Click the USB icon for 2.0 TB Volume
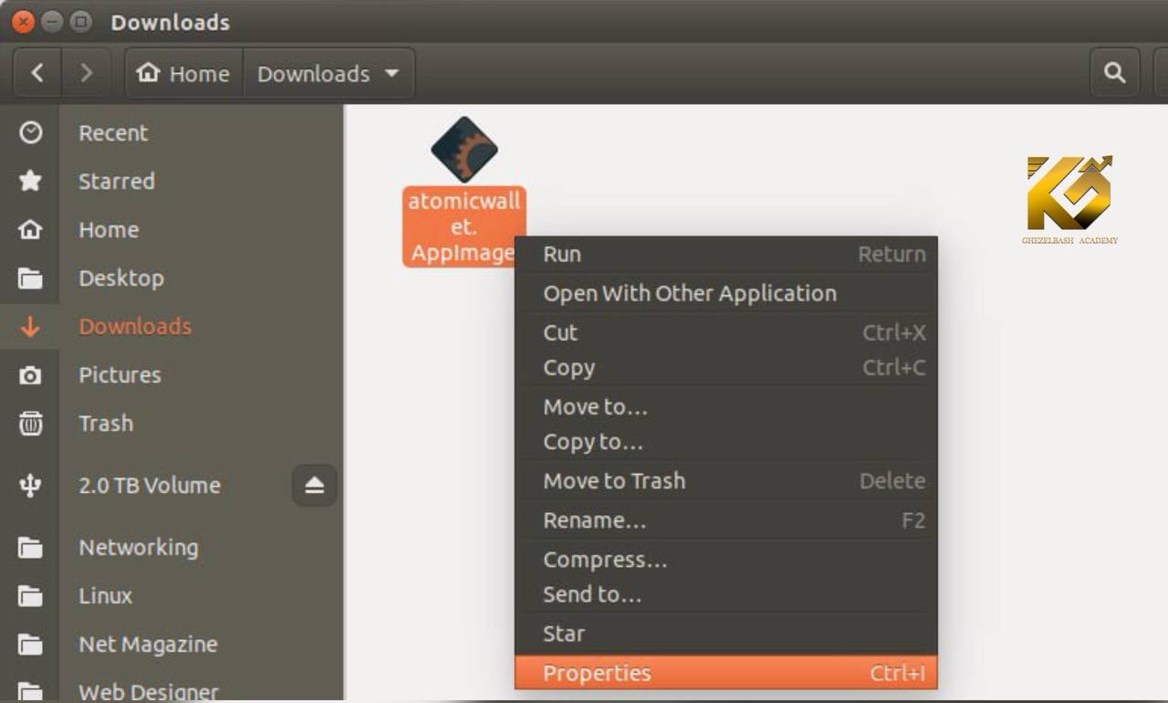The width and height of the screenshot is (1168, 703). pyautogui.click(x=30, y=486)
